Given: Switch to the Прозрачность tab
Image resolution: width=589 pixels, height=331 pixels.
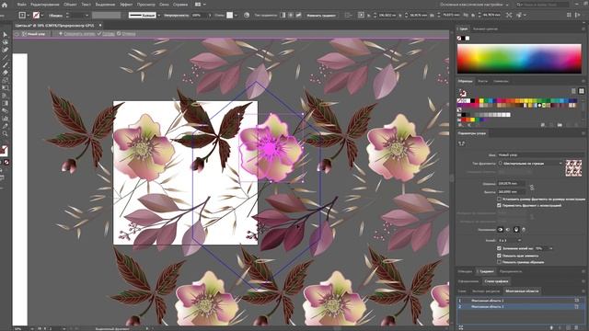Looking at the screenshot, I should pos(511,271).
